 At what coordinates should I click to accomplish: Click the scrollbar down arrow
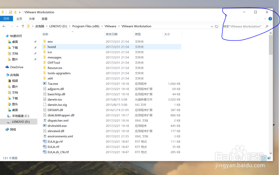[x=271, y=153]
